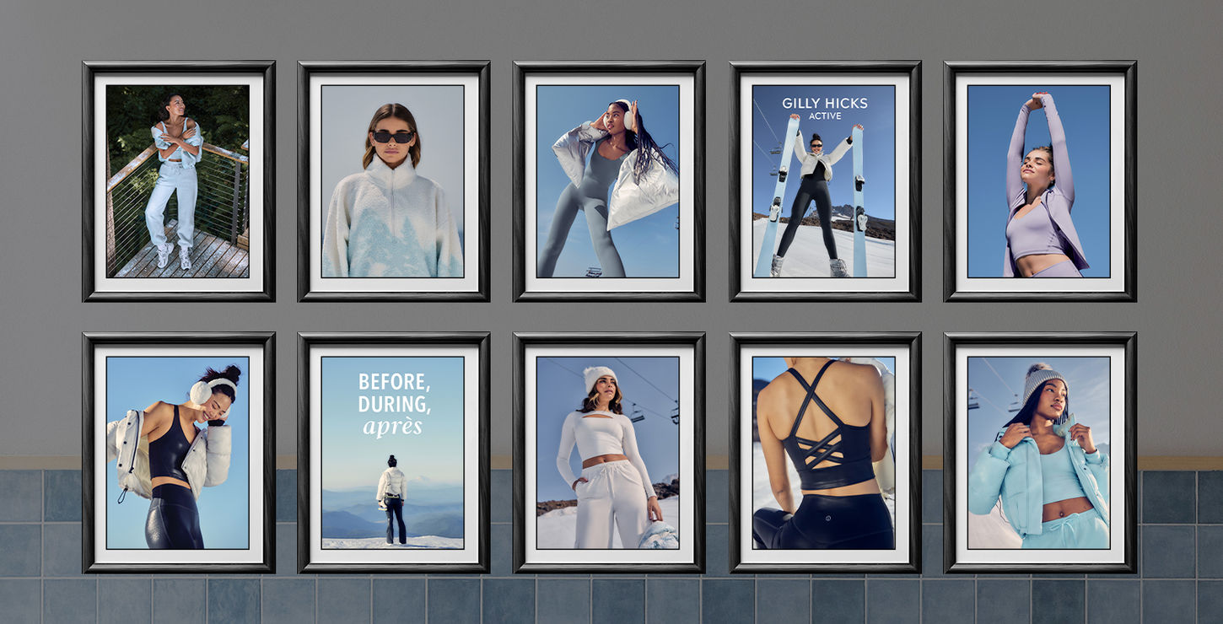Open the framed photo of black strappy sports bra
This screenshot has width=1223, height=624.
[x=825, y=453]
